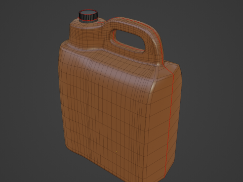Click the small yellow origin dot on jug
This screenshot has height=182, width=243.
point(117,152)
